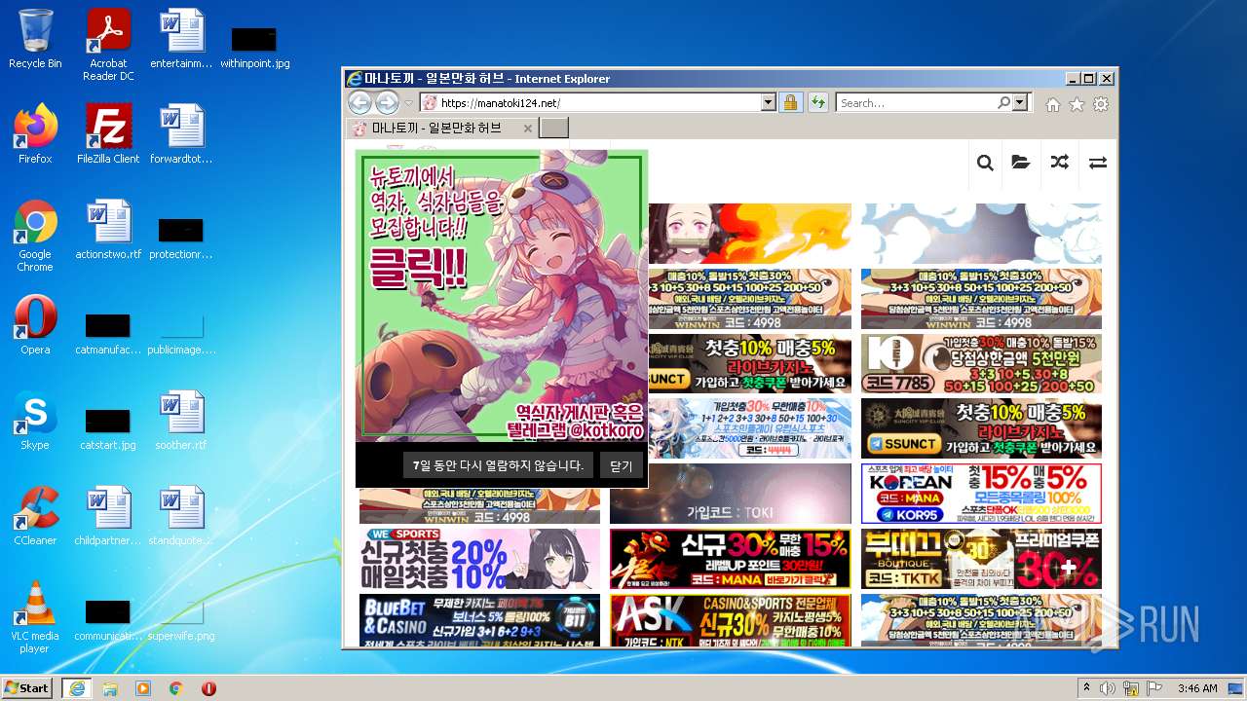The height and width of the screenshot is (701, 1247).
Task: Open Opera browser shortcut
Action: pyautogui.click(x=35, y=325)
